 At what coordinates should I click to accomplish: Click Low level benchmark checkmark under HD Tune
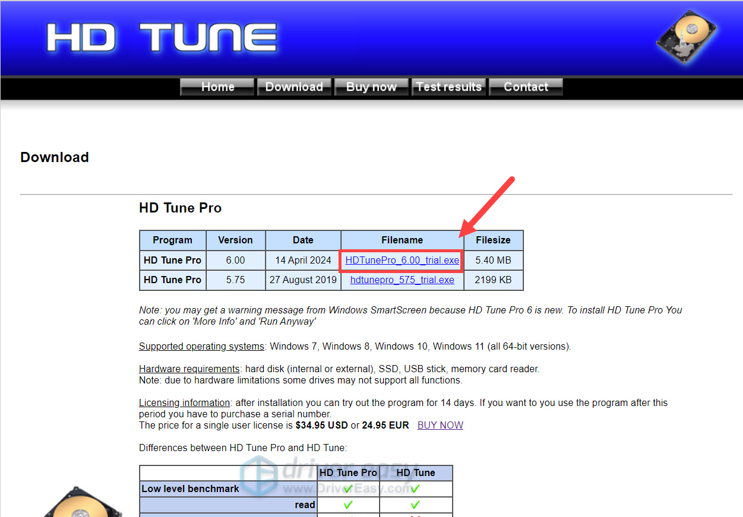click(x=415, y=489)
